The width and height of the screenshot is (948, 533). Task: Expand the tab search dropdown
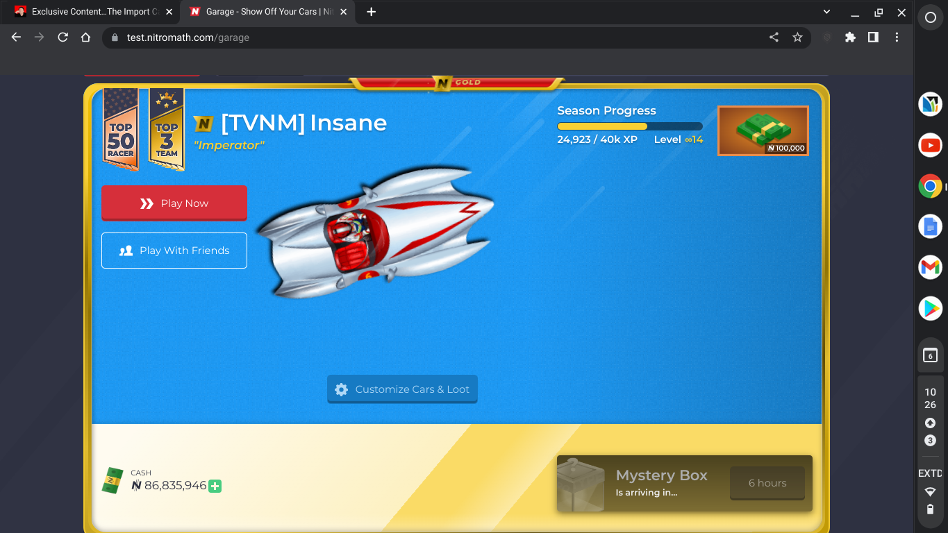click(826, 12)
